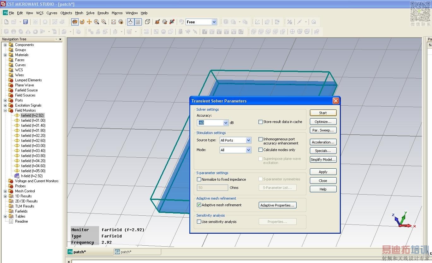Create a new project file
Image resolution: width=432 pixels, height=263 pixels.
tap(6, 22)
